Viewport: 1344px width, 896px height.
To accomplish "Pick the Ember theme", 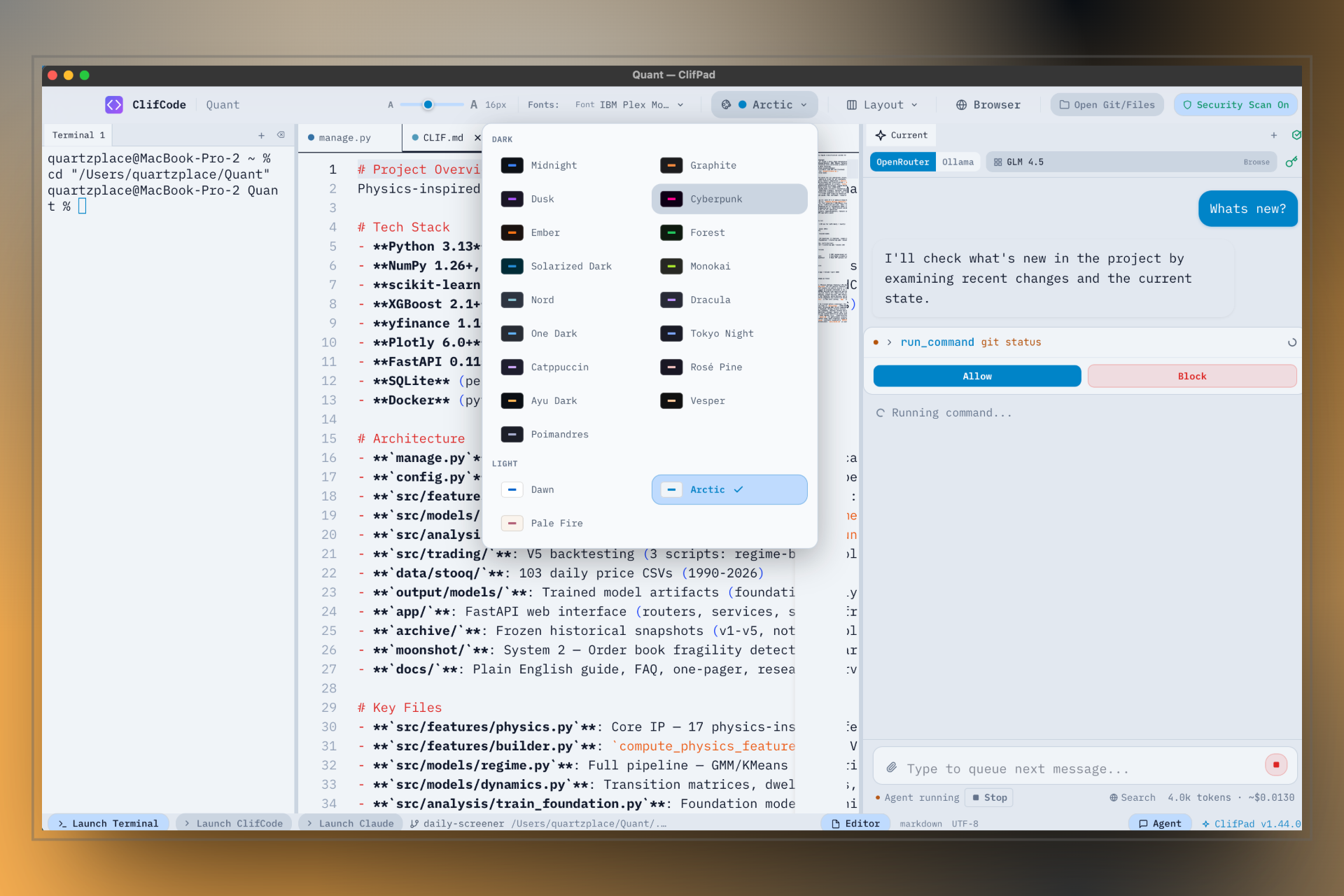I will point(570,232).
